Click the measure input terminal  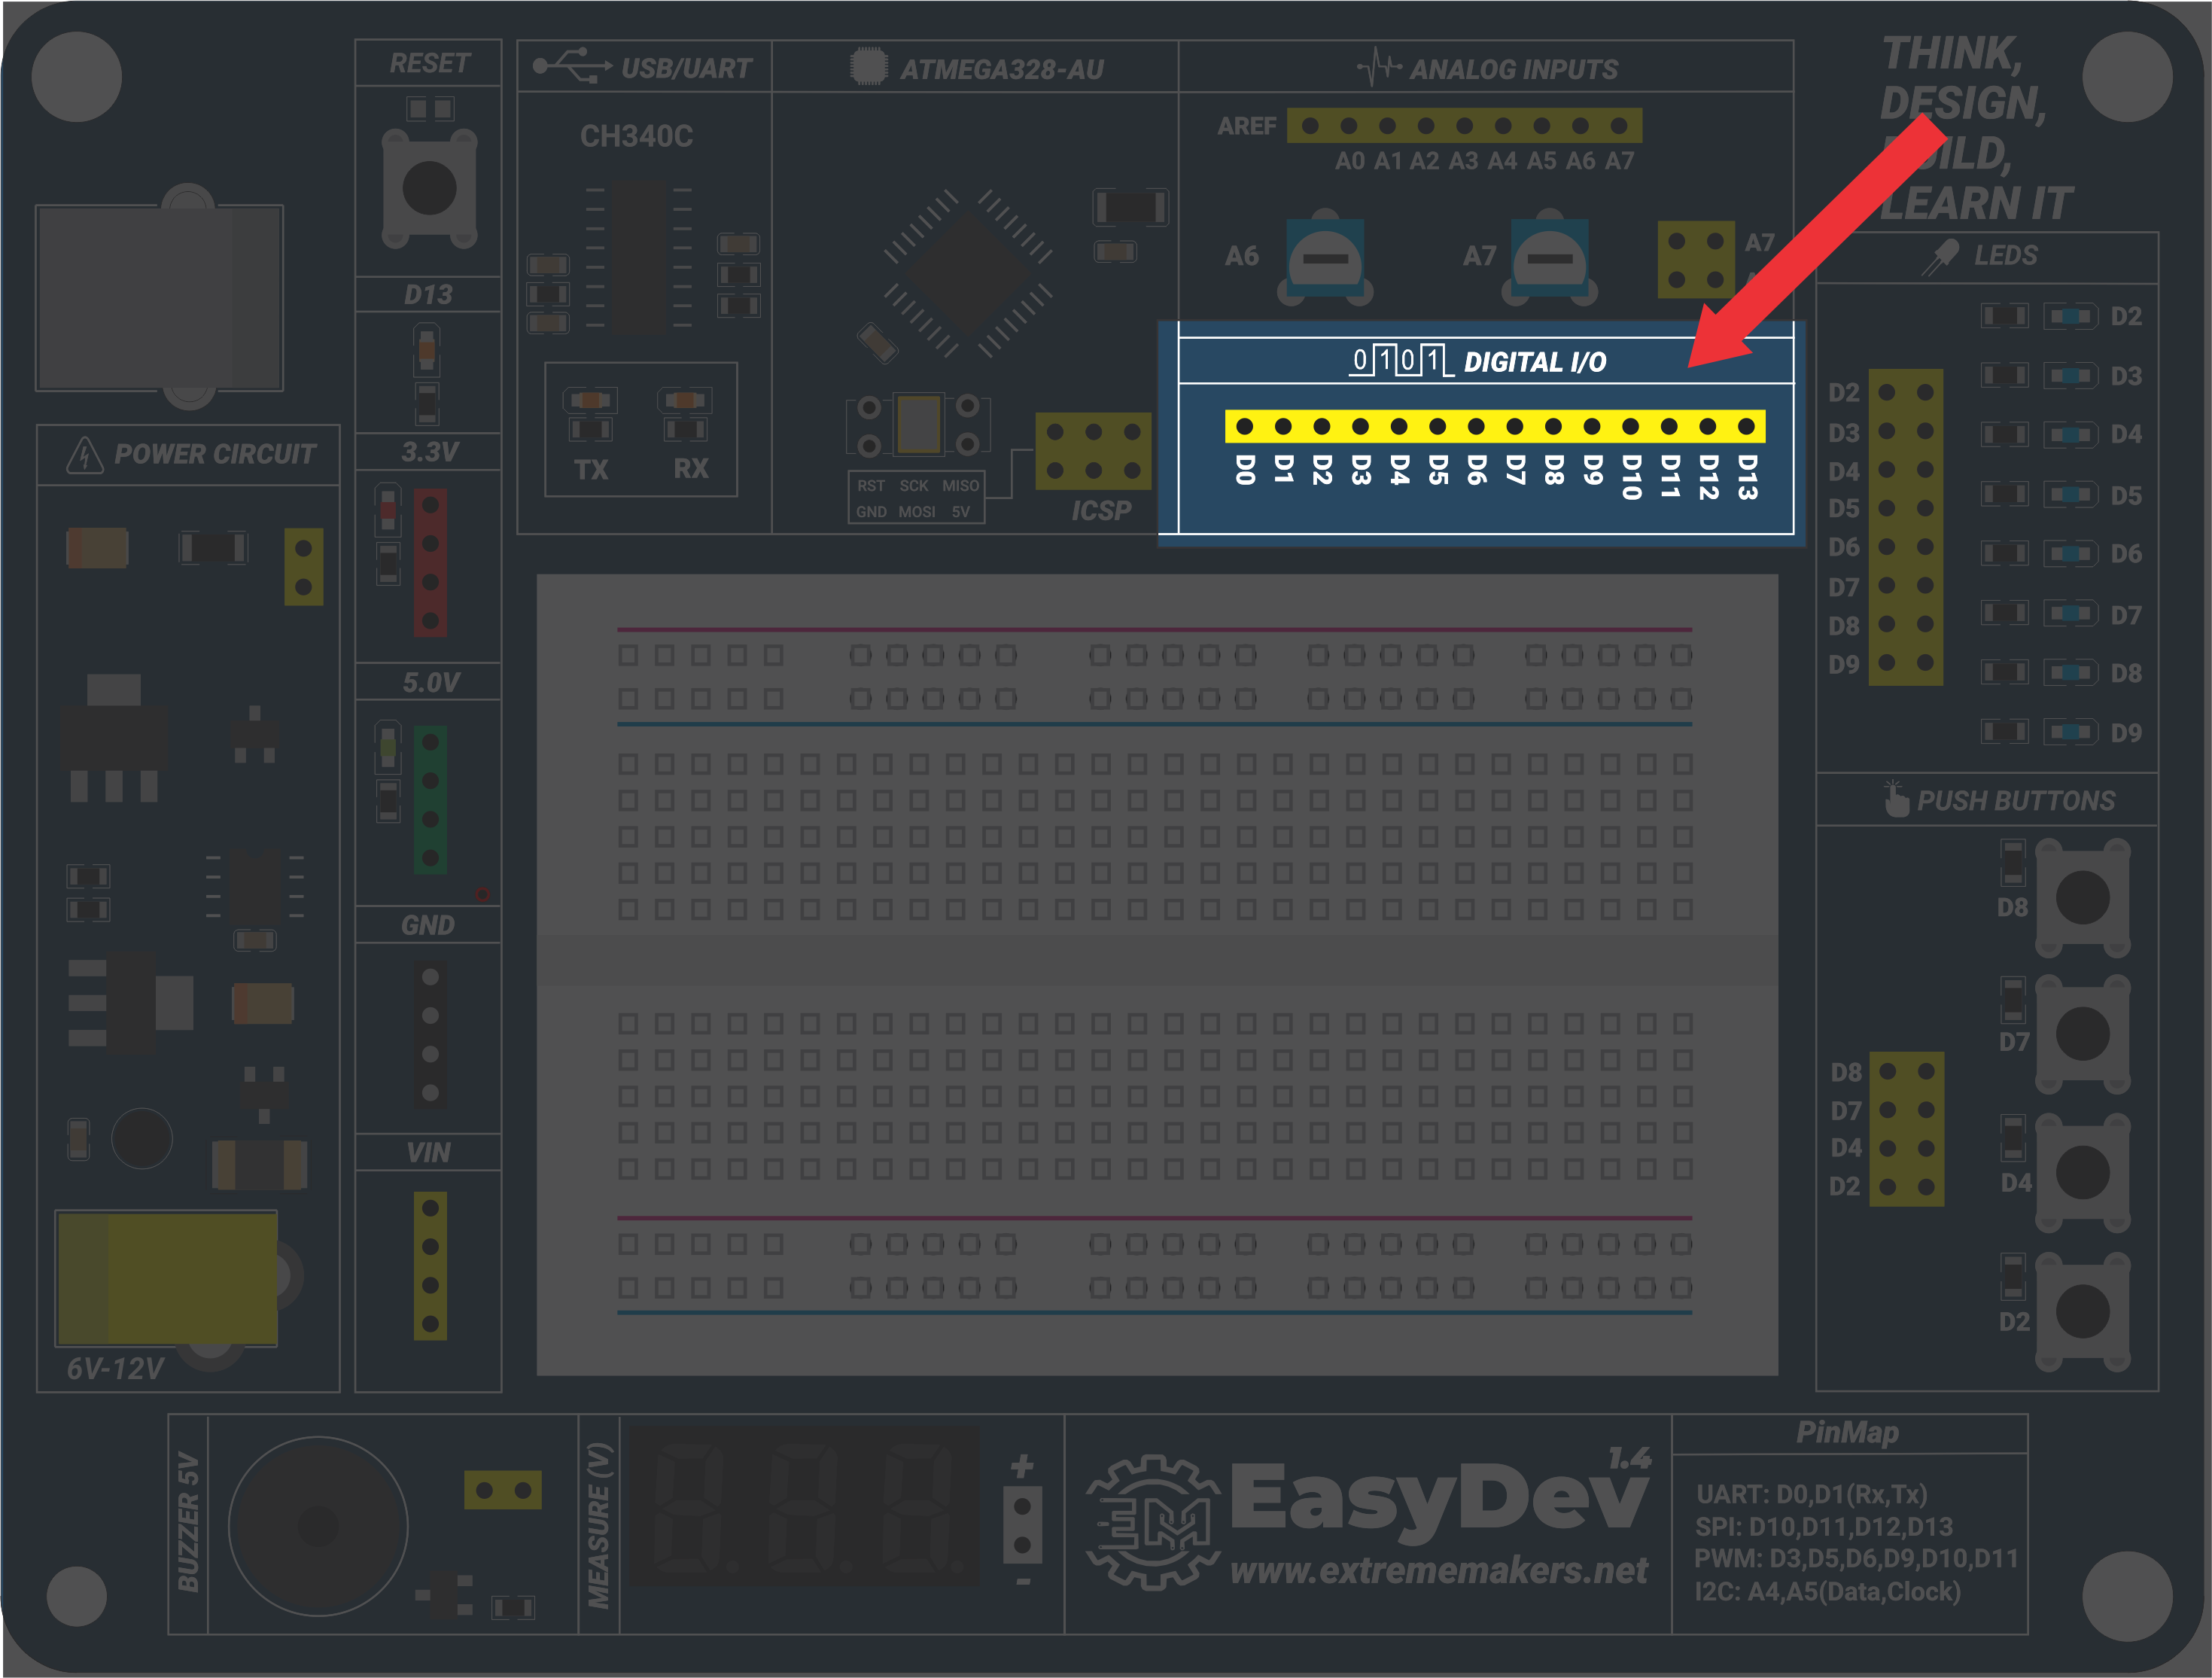pos(1022,1526)
